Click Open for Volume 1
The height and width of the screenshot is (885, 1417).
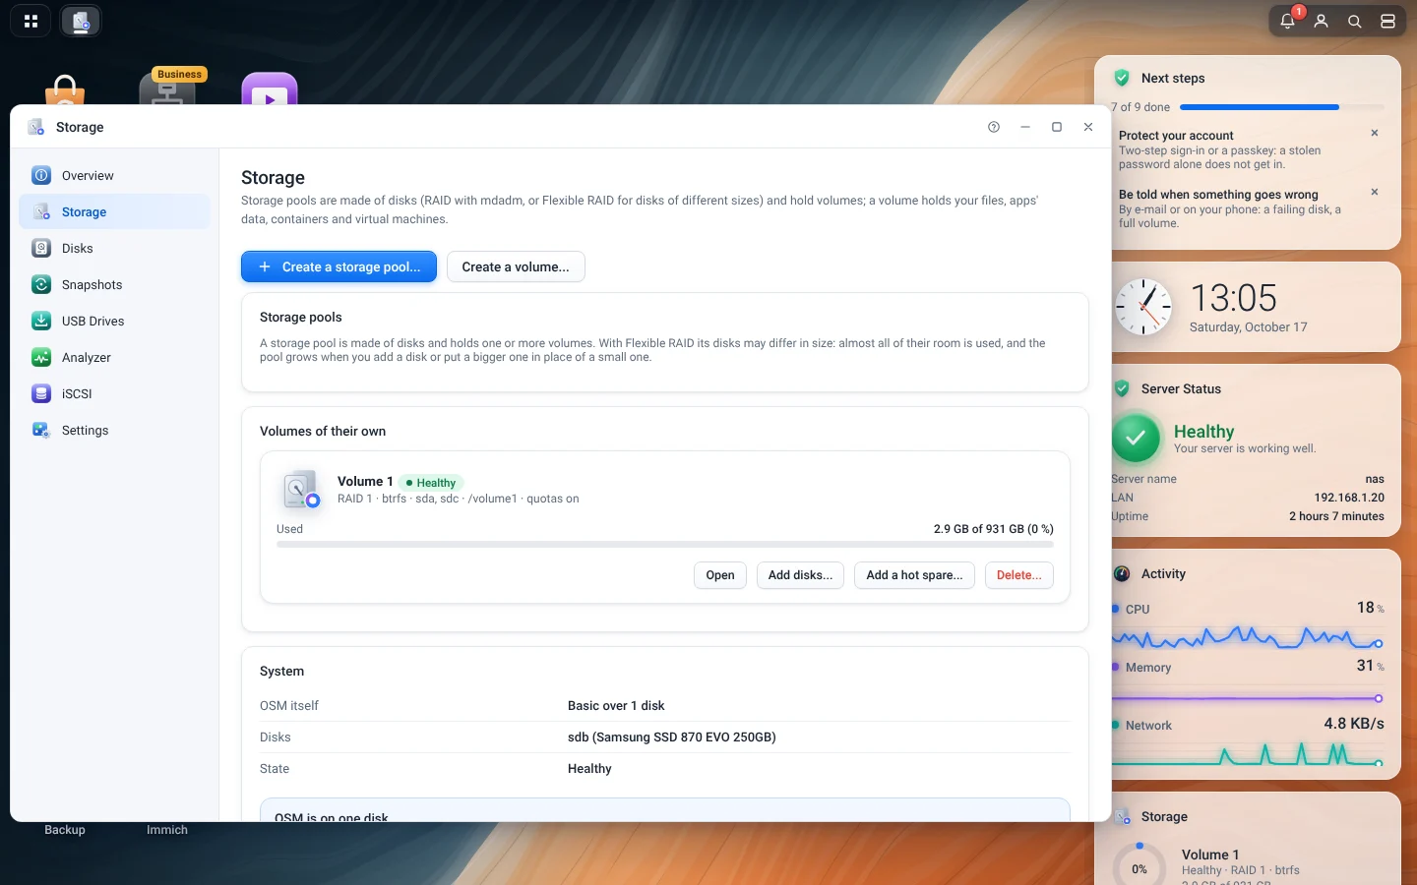click(x=720, y=575)
